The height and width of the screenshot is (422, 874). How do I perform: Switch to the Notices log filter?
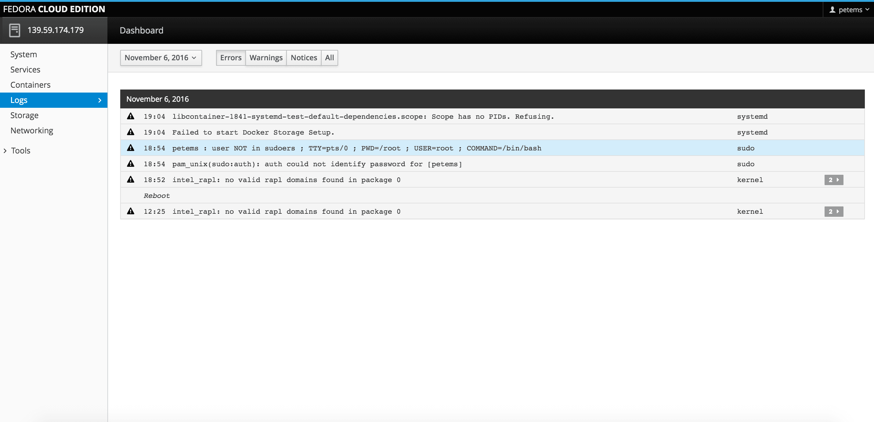click(304, 58)
